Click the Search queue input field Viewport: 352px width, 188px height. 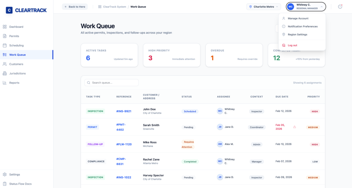pos(112,82)
